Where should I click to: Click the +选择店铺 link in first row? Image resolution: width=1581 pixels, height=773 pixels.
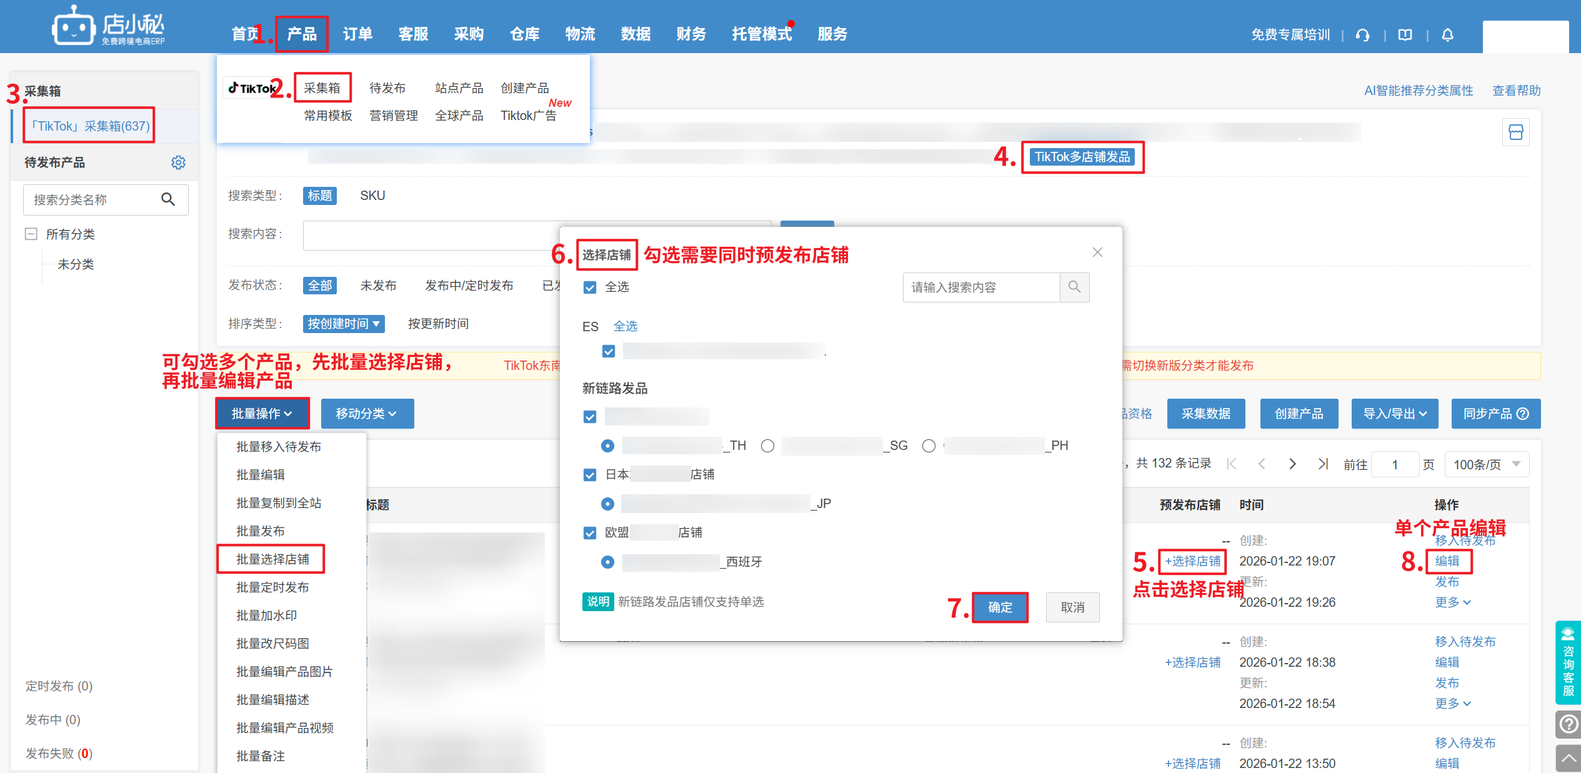coord(1192,561)
